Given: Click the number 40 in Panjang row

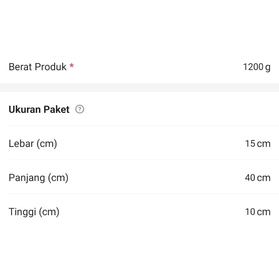Looking at the screenshot, I should click(x=250, y=178).
